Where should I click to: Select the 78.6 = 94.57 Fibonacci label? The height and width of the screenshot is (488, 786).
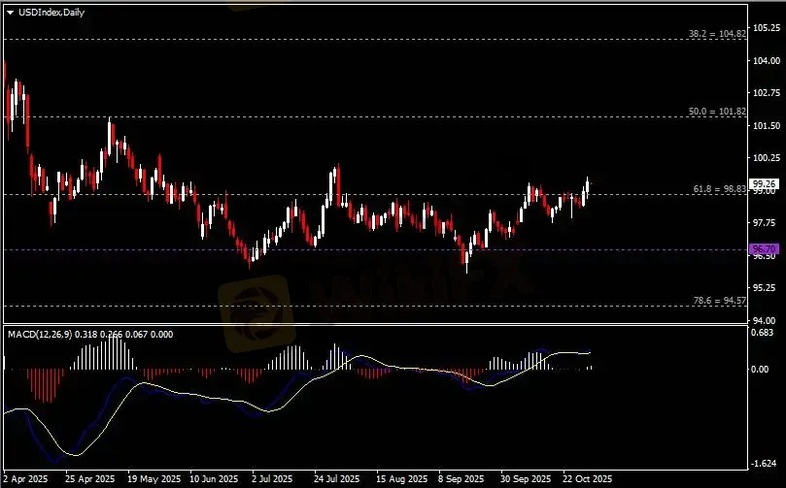(719, 301)
